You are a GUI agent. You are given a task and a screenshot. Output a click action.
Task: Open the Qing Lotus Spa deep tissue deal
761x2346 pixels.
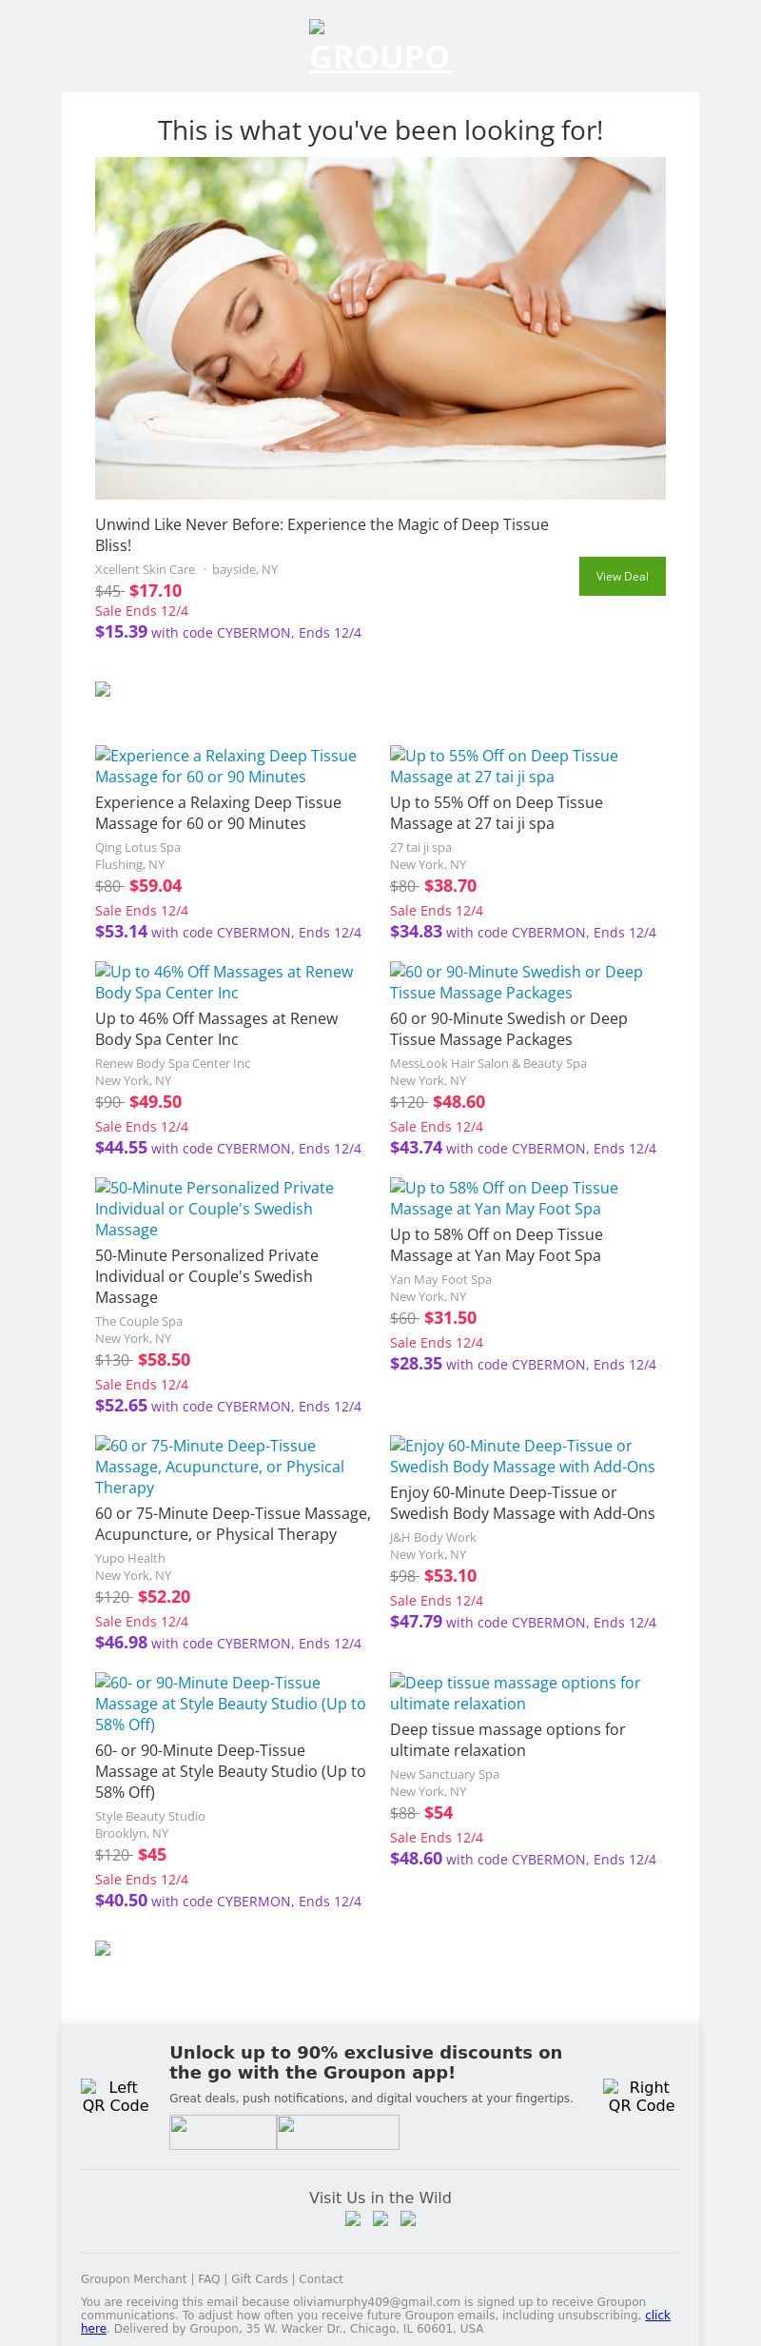point(225,766)
